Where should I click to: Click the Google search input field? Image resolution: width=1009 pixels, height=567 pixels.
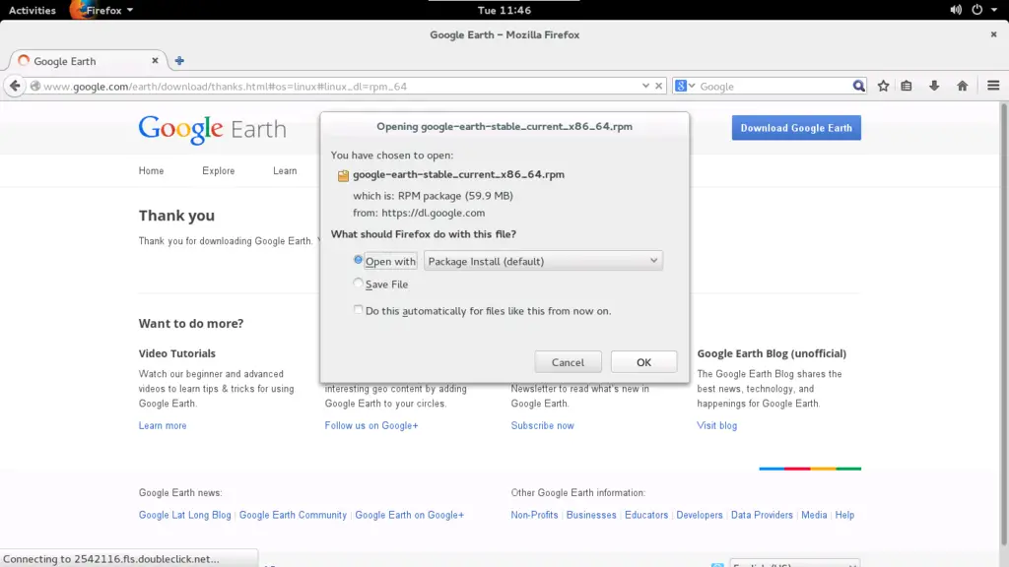coord(774,87)
